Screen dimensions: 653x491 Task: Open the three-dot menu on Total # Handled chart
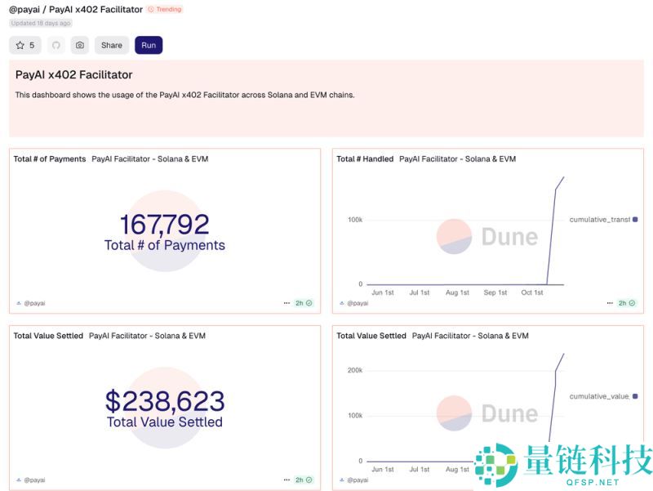click(x=609, y=302)
